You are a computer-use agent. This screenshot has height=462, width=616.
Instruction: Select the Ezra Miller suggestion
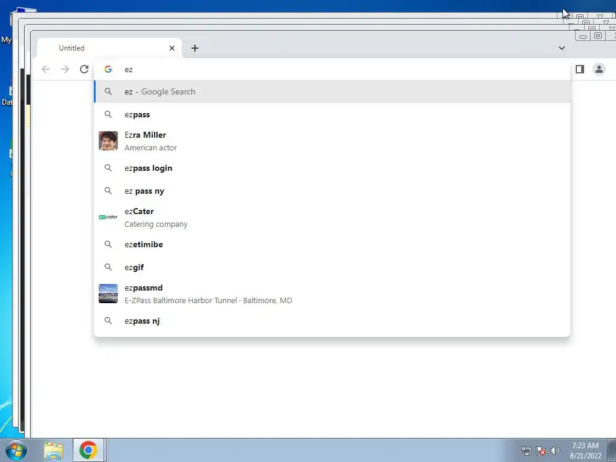(x=332, y=141)
